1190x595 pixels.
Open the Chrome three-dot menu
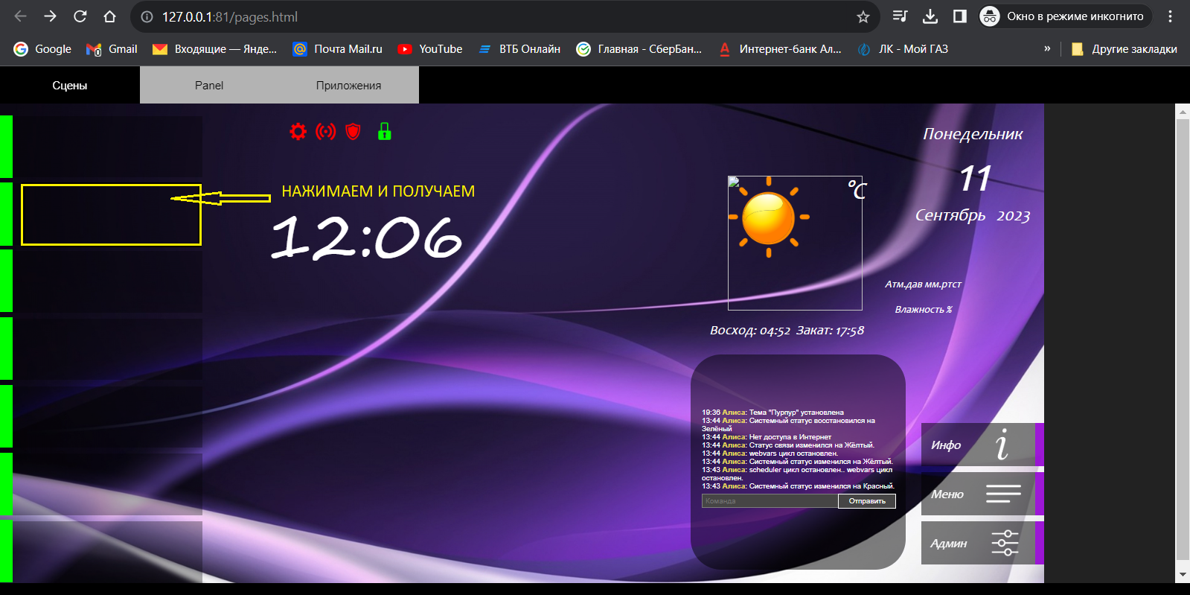[1171, 16]
